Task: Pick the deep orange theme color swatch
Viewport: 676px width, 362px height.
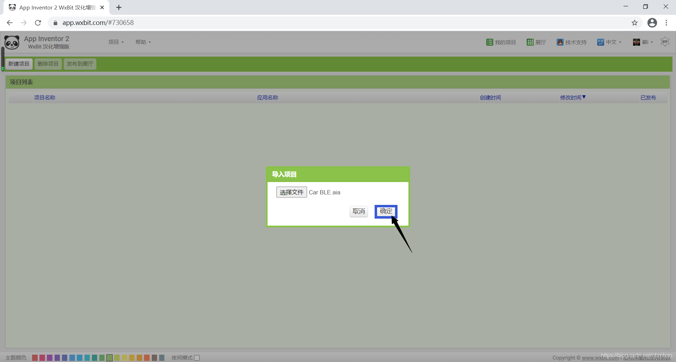Action: point(147,358)
